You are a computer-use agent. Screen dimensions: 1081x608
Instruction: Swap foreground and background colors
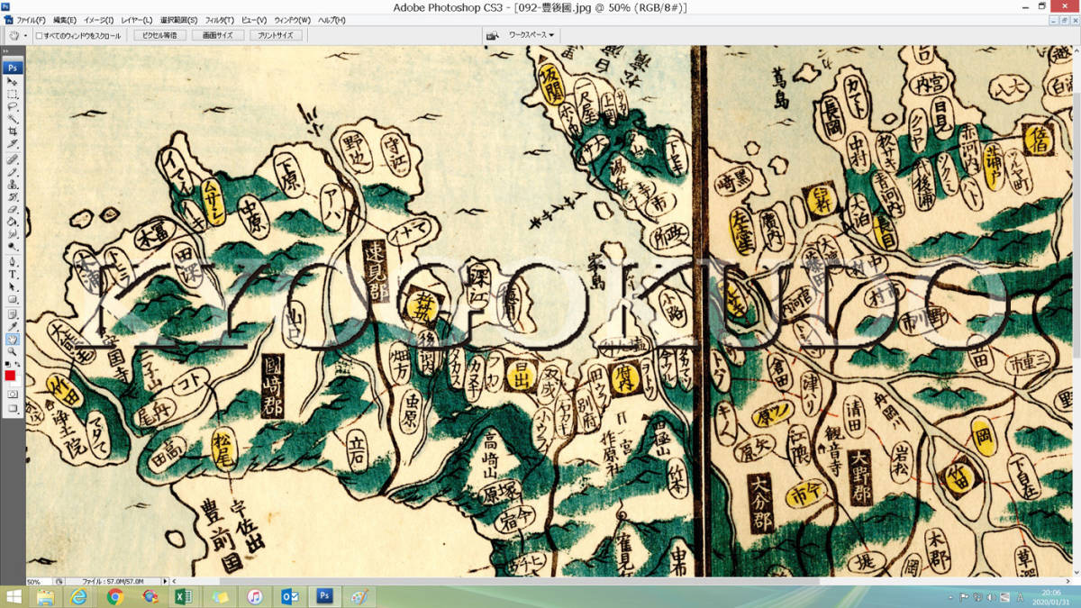pos(18,362)
